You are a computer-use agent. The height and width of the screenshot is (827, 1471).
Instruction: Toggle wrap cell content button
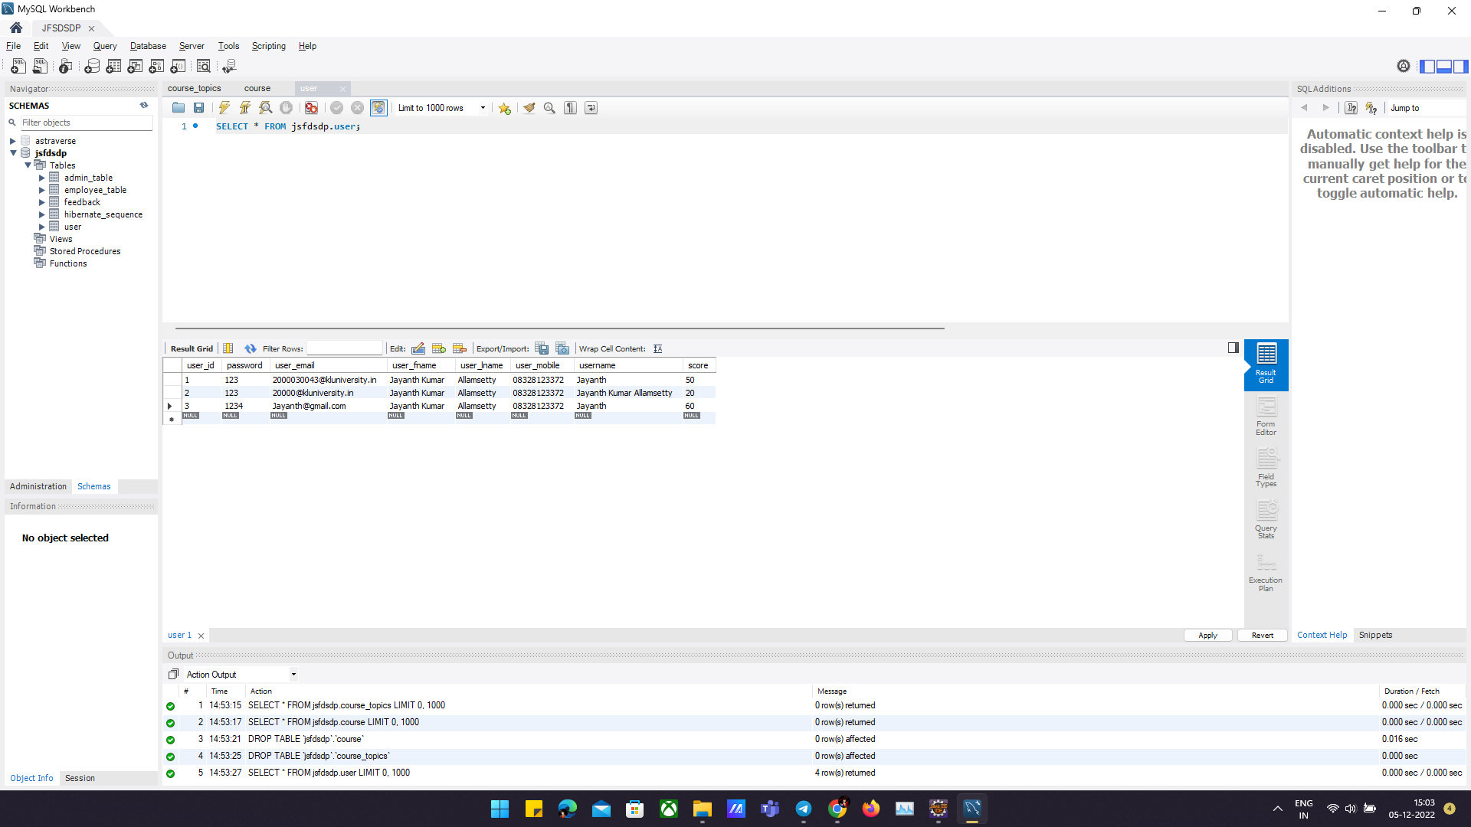tap(657, 349)
